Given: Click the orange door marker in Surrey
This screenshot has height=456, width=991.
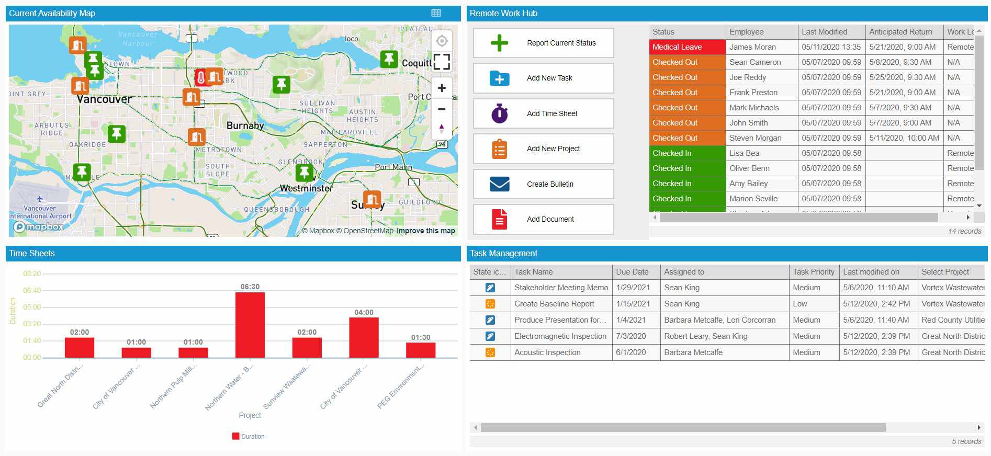Looking at the screenshot, I should (372, 199).
